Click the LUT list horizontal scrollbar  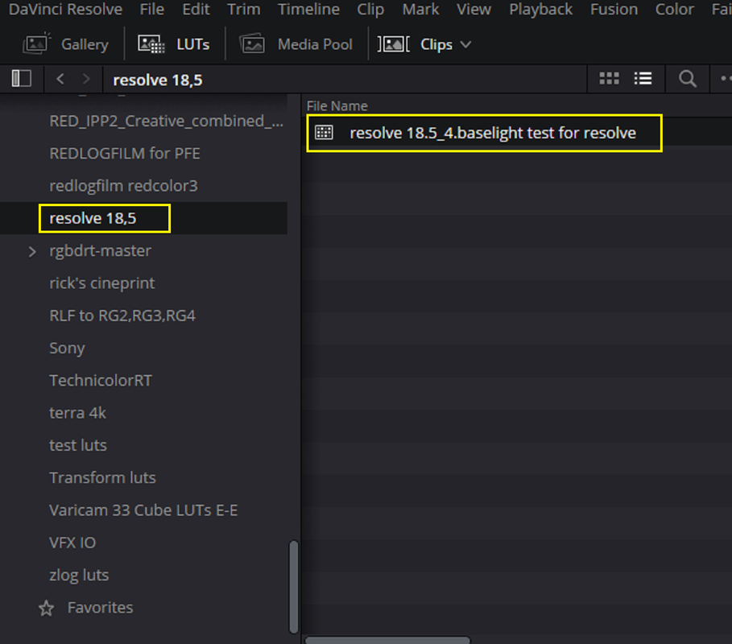(x=387, y=640)
